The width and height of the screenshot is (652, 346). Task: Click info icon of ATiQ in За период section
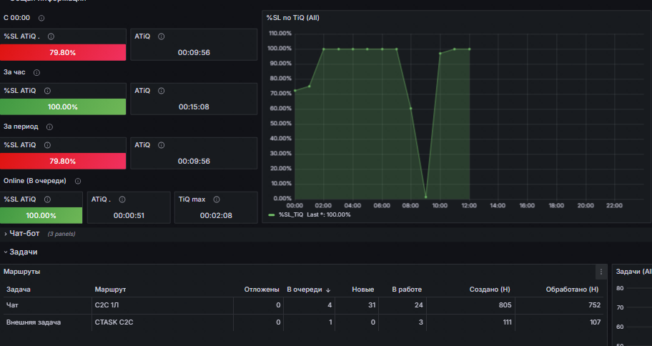tap(162, 145)
